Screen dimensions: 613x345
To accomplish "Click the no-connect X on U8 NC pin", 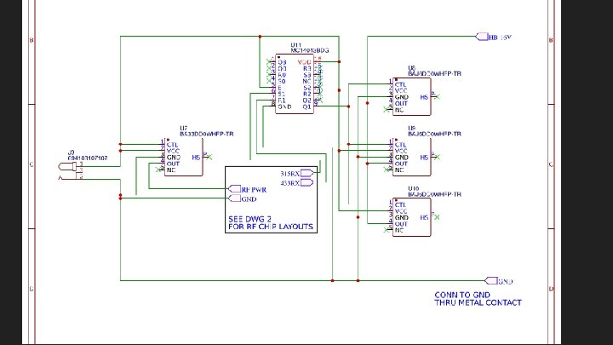I will point(387,110).
